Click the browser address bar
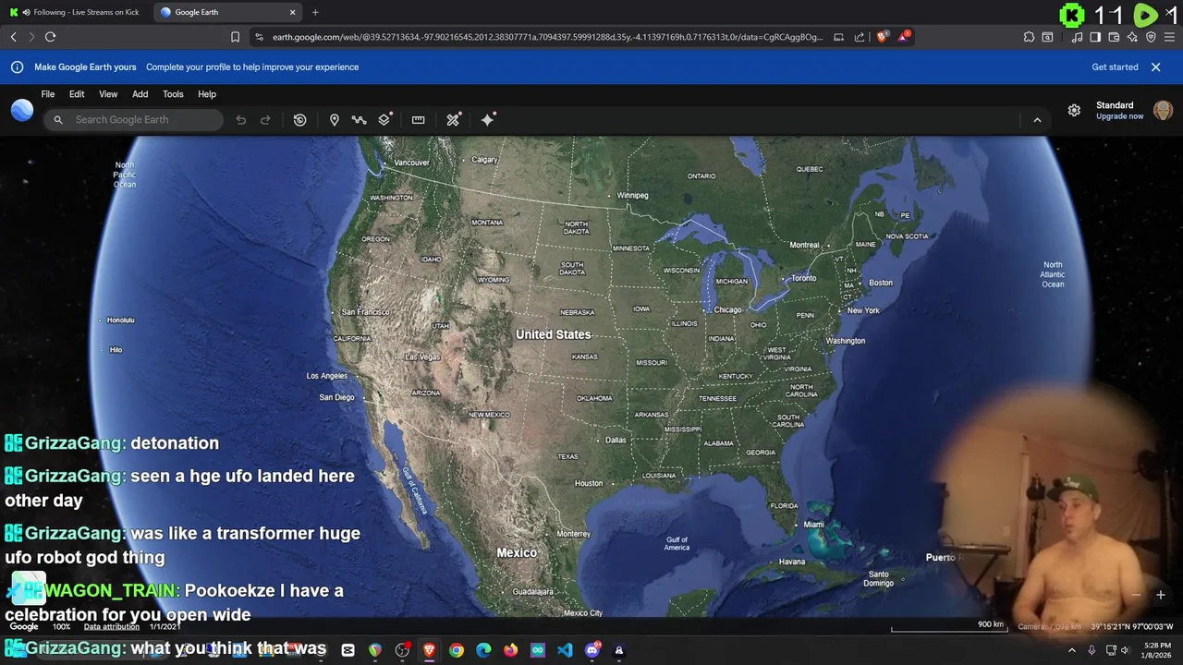This screenshot has width=1183, height=665. tap(546, 37)
